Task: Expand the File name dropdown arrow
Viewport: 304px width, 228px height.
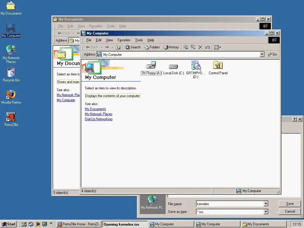Action: 266,204
